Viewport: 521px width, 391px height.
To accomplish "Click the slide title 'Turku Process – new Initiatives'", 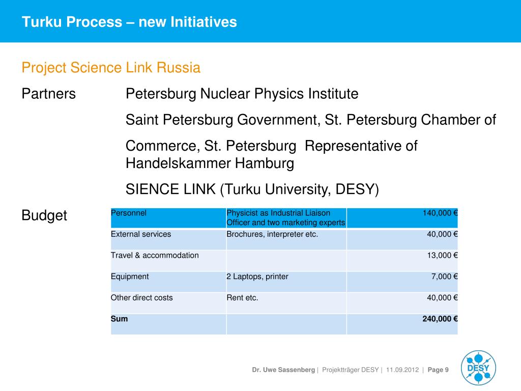I will tap(129, 22).
